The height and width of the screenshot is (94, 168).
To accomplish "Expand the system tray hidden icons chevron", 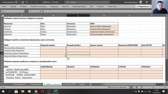I will pyautogui.click(x=133, y=91).
